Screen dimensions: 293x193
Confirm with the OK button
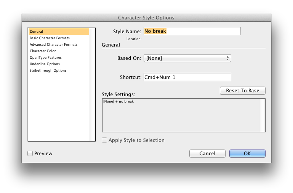point(247,153)
